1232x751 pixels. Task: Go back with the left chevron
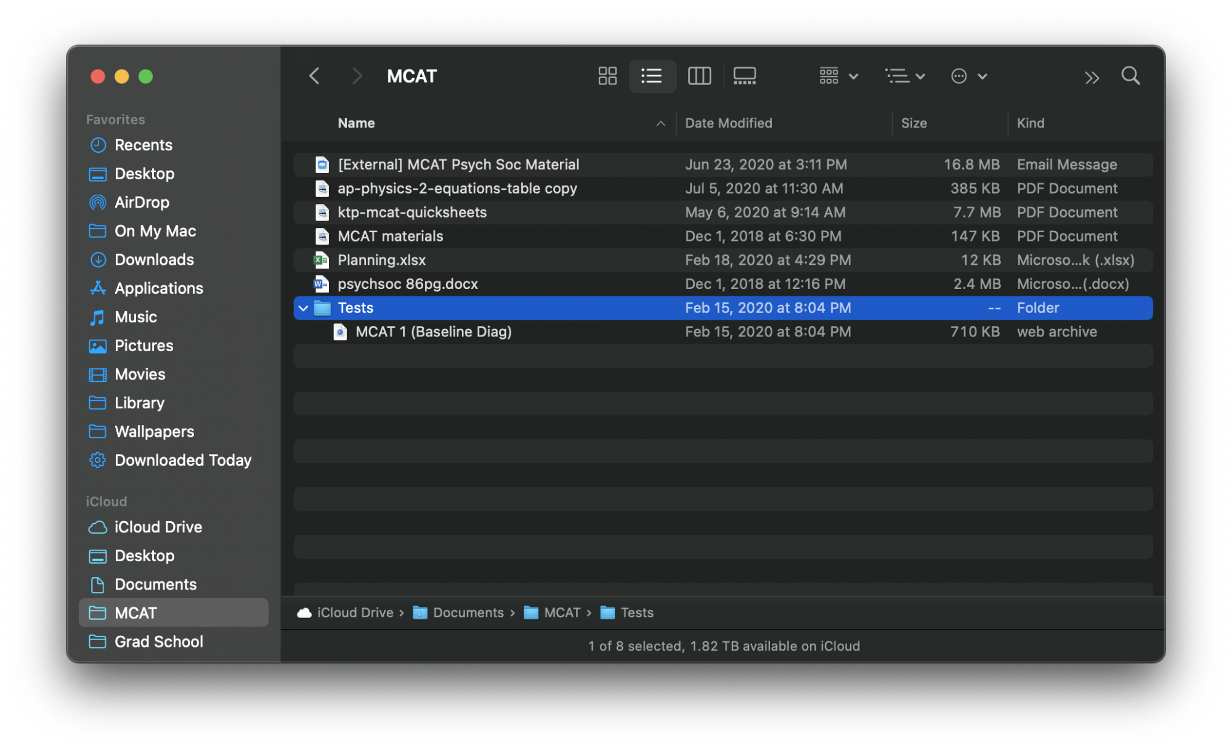click(x=314, y=76)
